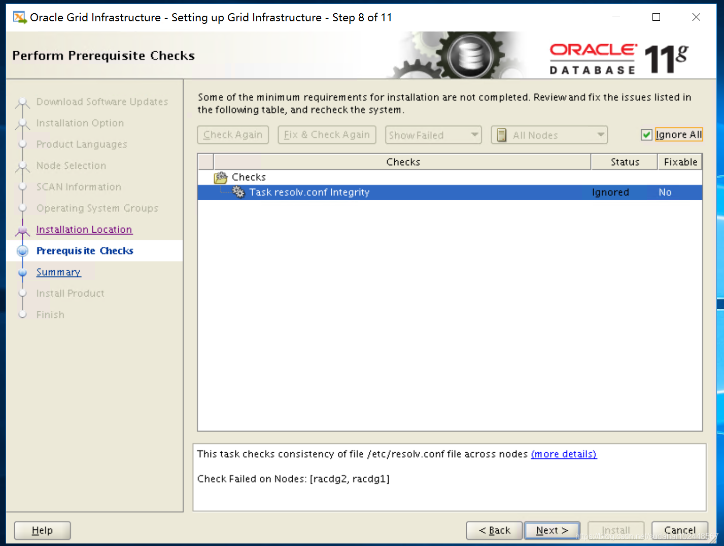Maximize the installer window

[x=656, y=17]
